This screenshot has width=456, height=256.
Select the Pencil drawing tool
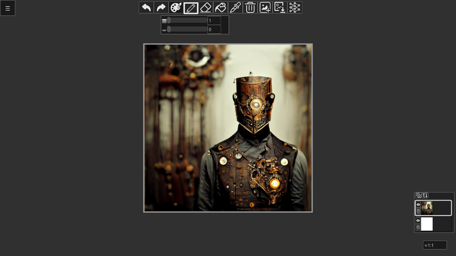[x=191, y=8]
